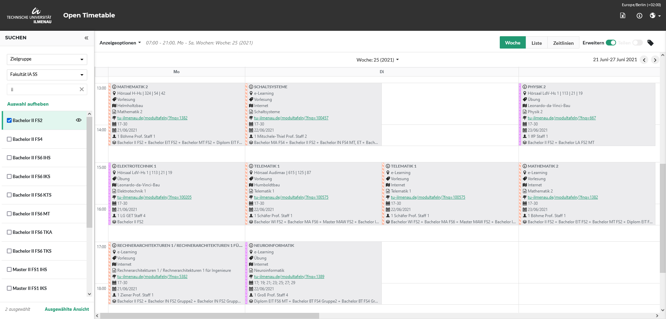Open Mathematik 2 modultafeln fnq=1382 link Monday
The width and height of the screenshot is (666, 319).
click(152, 118)
